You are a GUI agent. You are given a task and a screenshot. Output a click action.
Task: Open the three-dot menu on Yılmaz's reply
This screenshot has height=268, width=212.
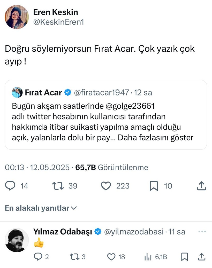(202, 232)
